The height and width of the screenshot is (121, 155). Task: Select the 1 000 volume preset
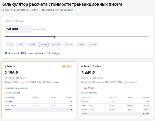(x=10, y=45)
